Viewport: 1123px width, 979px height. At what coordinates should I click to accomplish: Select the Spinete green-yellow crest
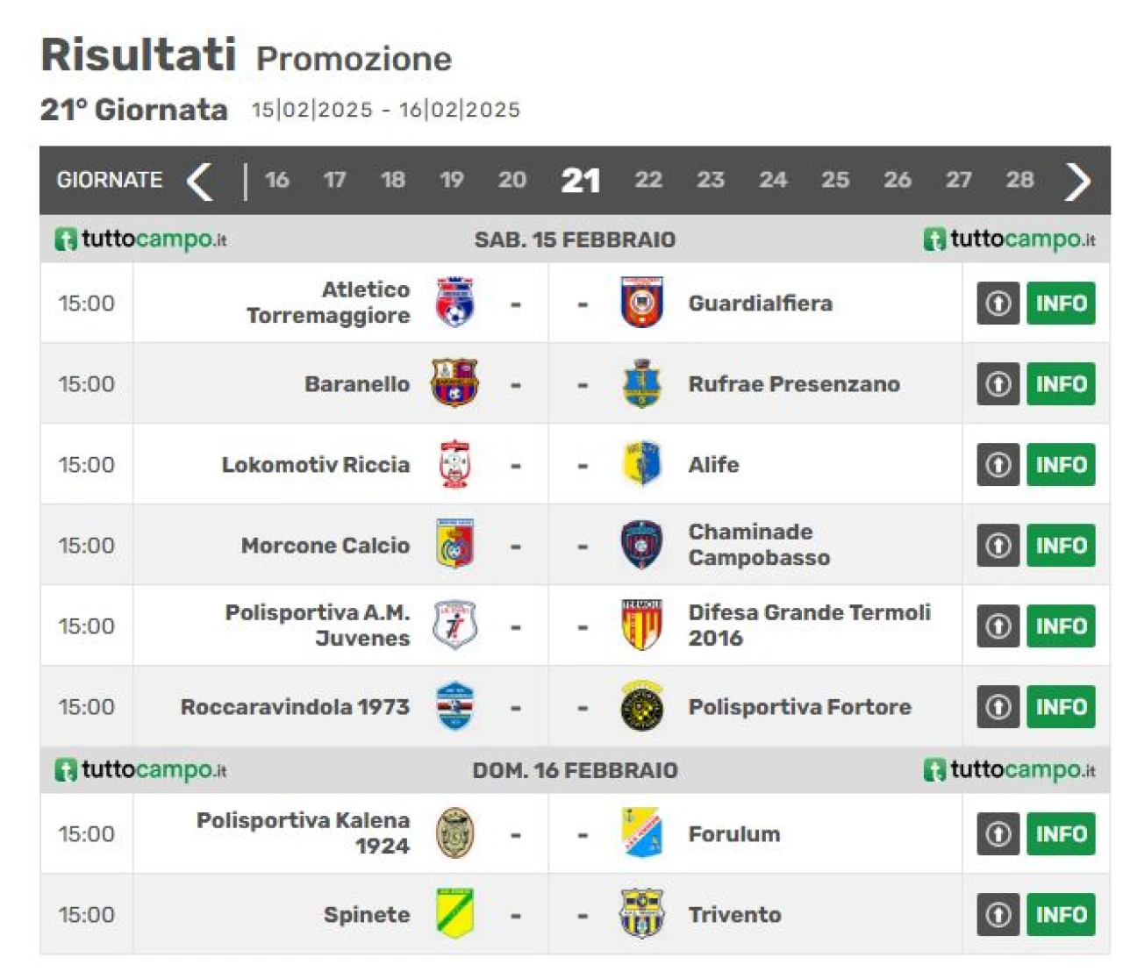pyautogui.click(x=454, y=913)
